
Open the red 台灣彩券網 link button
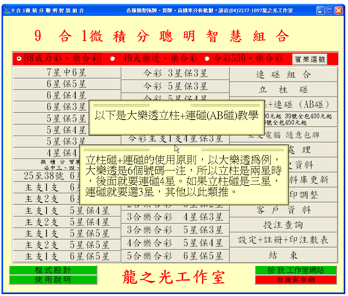(296, 280)
